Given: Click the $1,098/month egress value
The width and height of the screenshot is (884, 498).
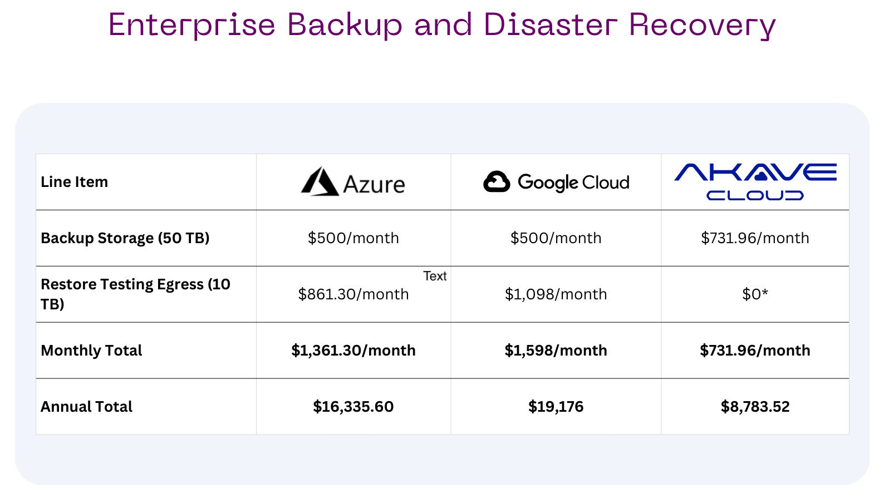Looking at the screenshot, I should [556, 294].
